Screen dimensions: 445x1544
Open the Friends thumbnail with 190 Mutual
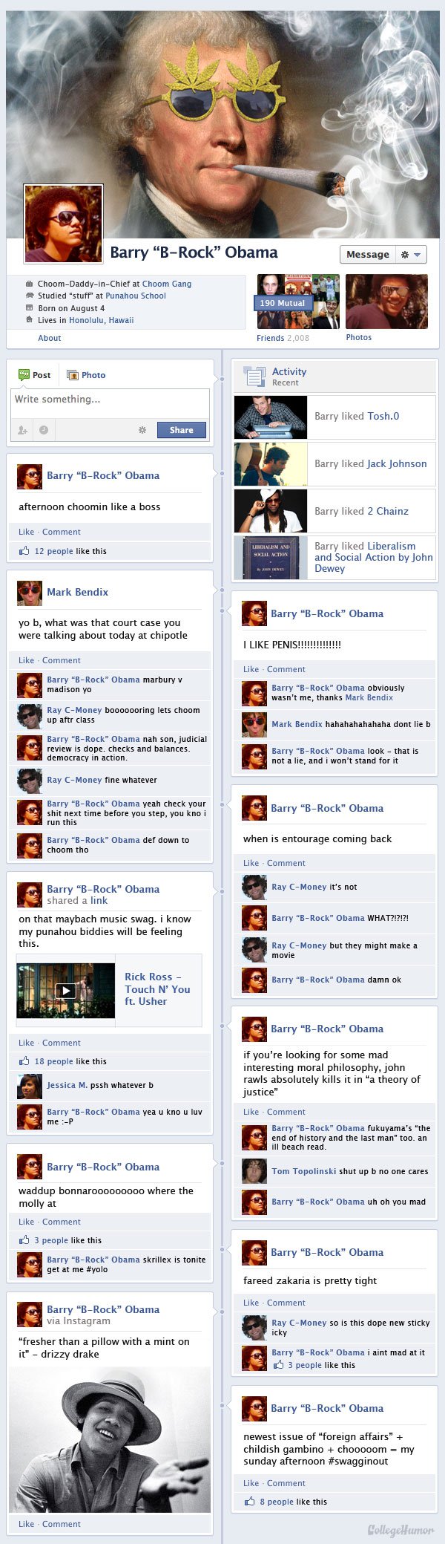[298, 302]
